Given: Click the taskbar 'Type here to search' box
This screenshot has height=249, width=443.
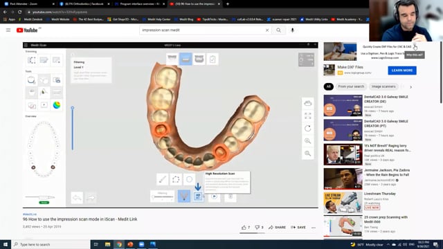Looking at the screenshot, I should pyautogui.click(x=51, y=244).
